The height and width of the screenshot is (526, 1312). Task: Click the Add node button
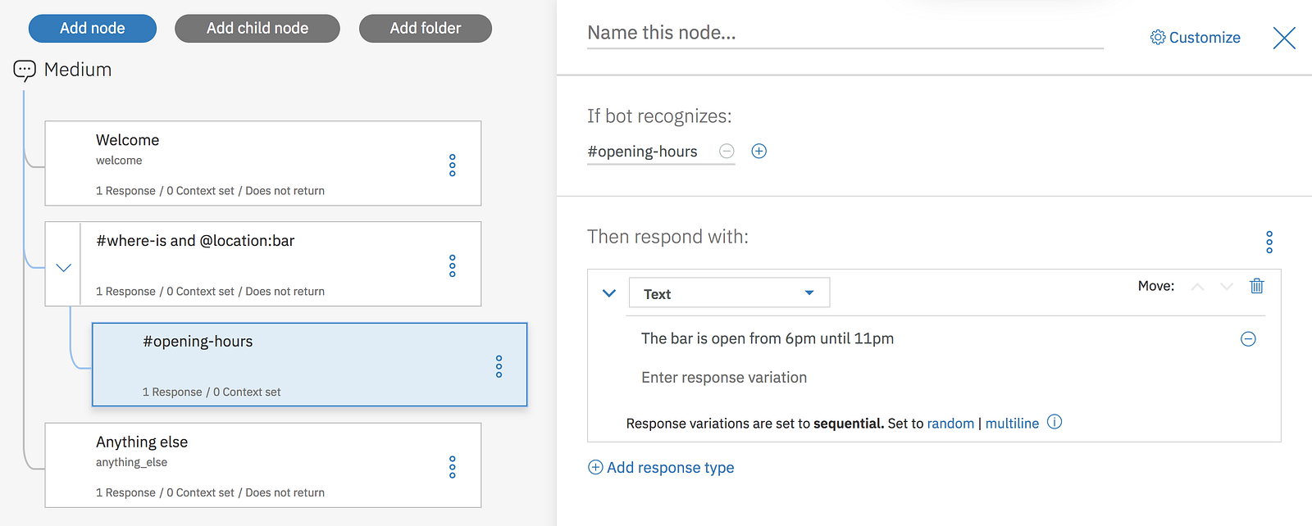(x=93, y=29)
